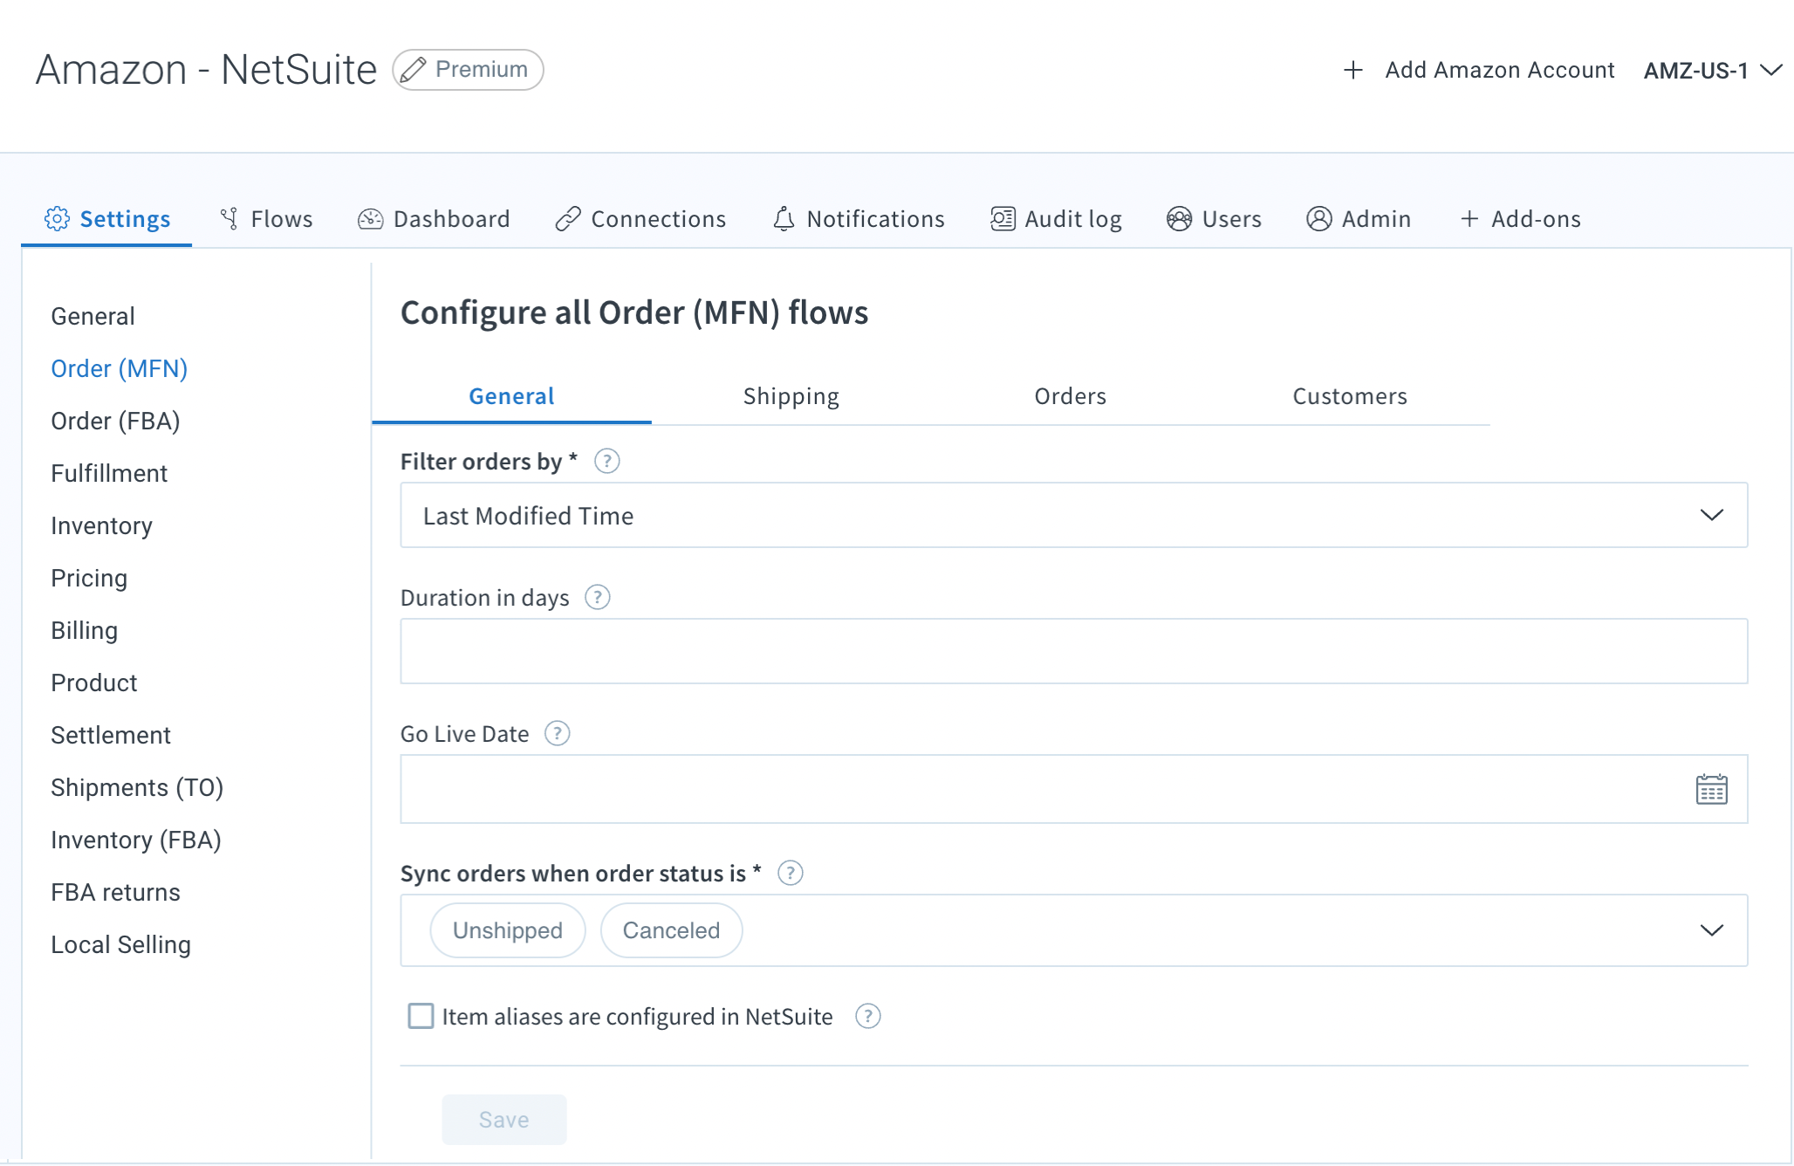Click the Premium badge

pos(469,70)
